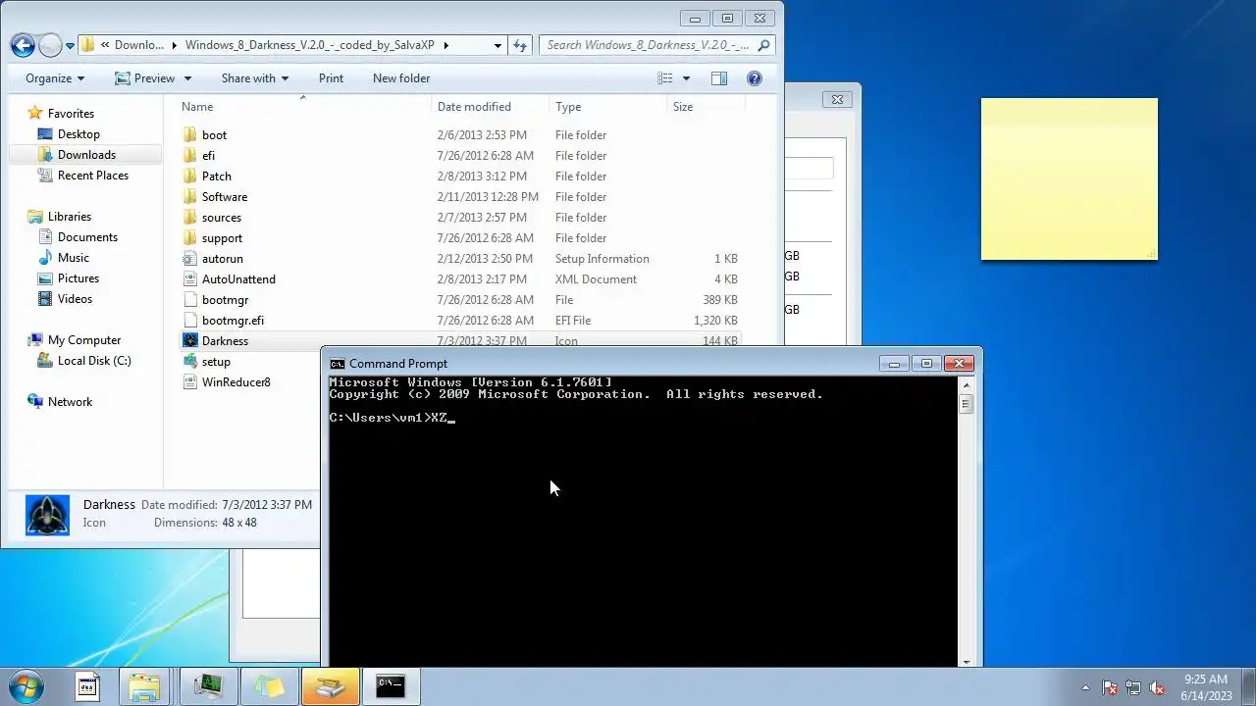This screenshot has height=706, width=1256.
Task: Open the Organize dropdown menu
Action: [x=55, y=78]
